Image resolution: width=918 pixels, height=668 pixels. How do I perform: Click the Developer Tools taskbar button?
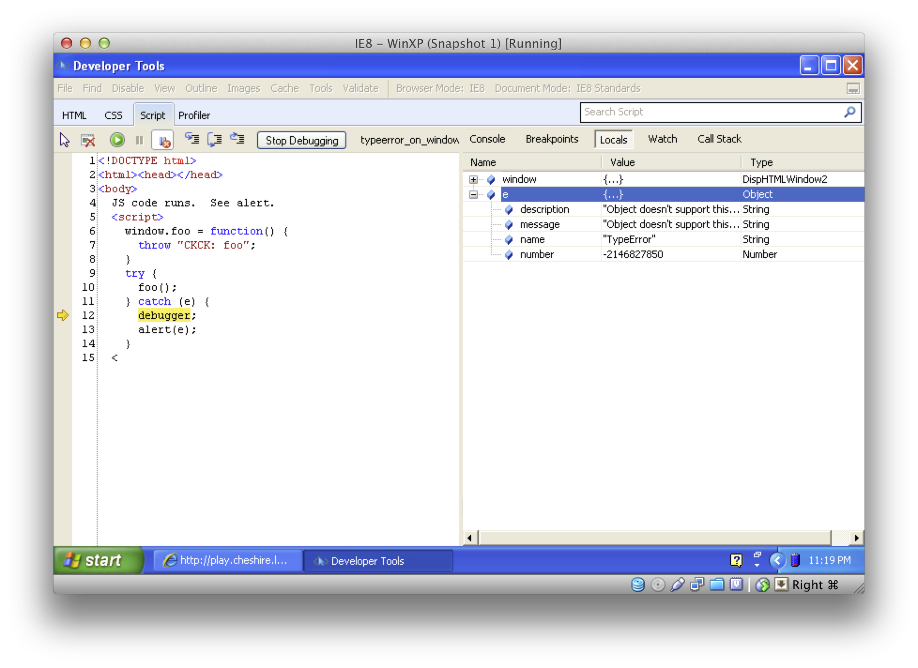[x=378, y=561]
